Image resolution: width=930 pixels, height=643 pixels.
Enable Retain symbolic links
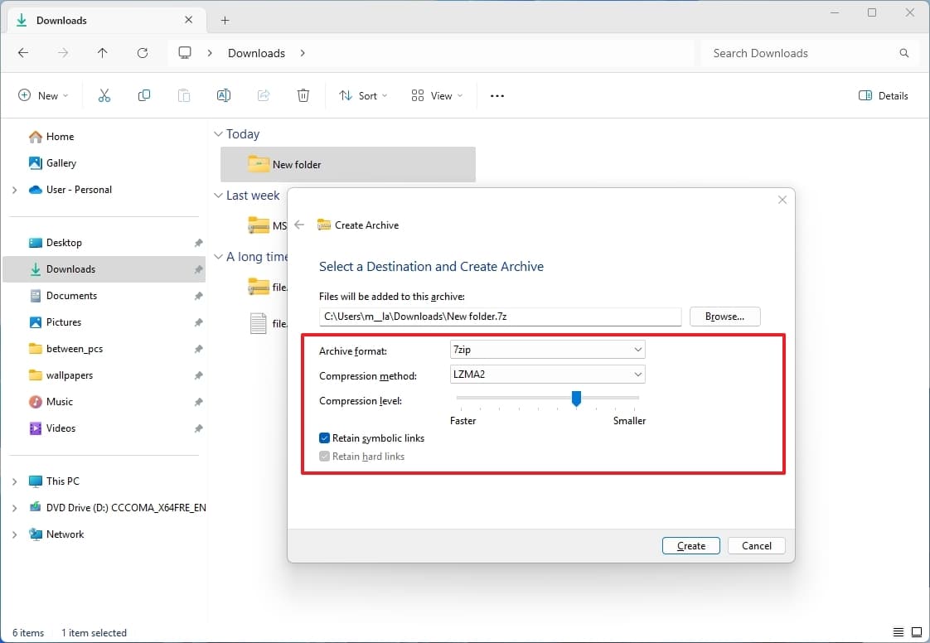point(324,438)
